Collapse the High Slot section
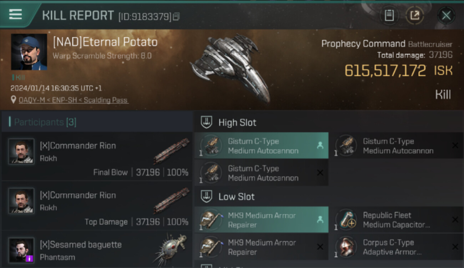 click(207, 122)
